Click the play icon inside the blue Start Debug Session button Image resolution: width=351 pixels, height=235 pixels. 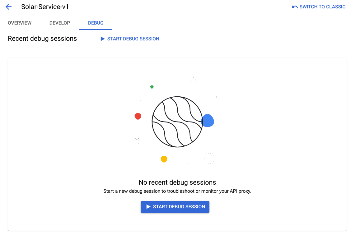(x=148, y=207)
